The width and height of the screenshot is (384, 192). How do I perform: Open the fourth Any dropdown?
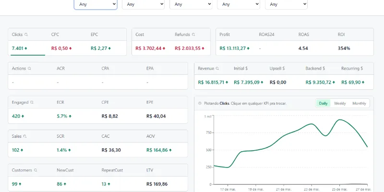[239, 4]
